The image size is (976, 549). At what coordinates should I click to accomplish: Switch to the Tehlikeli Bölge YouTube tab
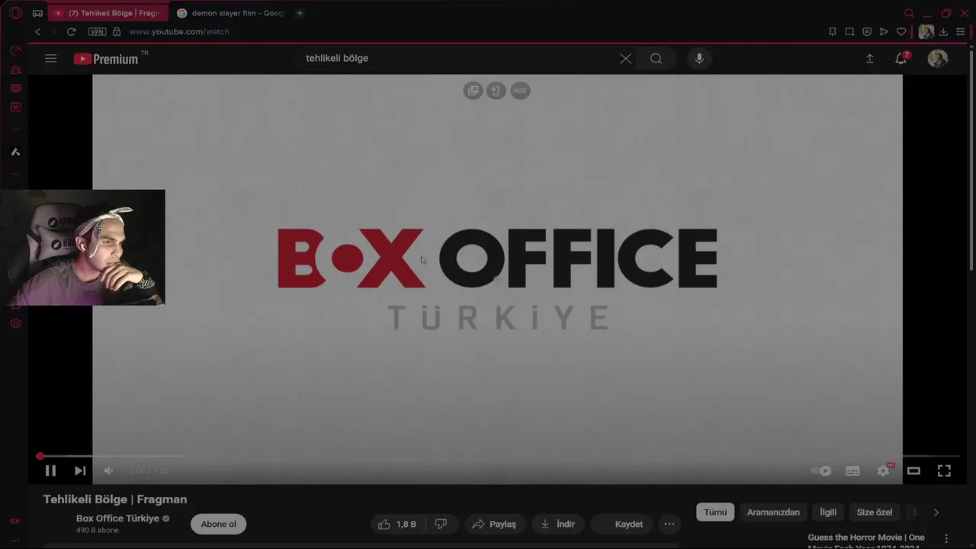[108, 13]
